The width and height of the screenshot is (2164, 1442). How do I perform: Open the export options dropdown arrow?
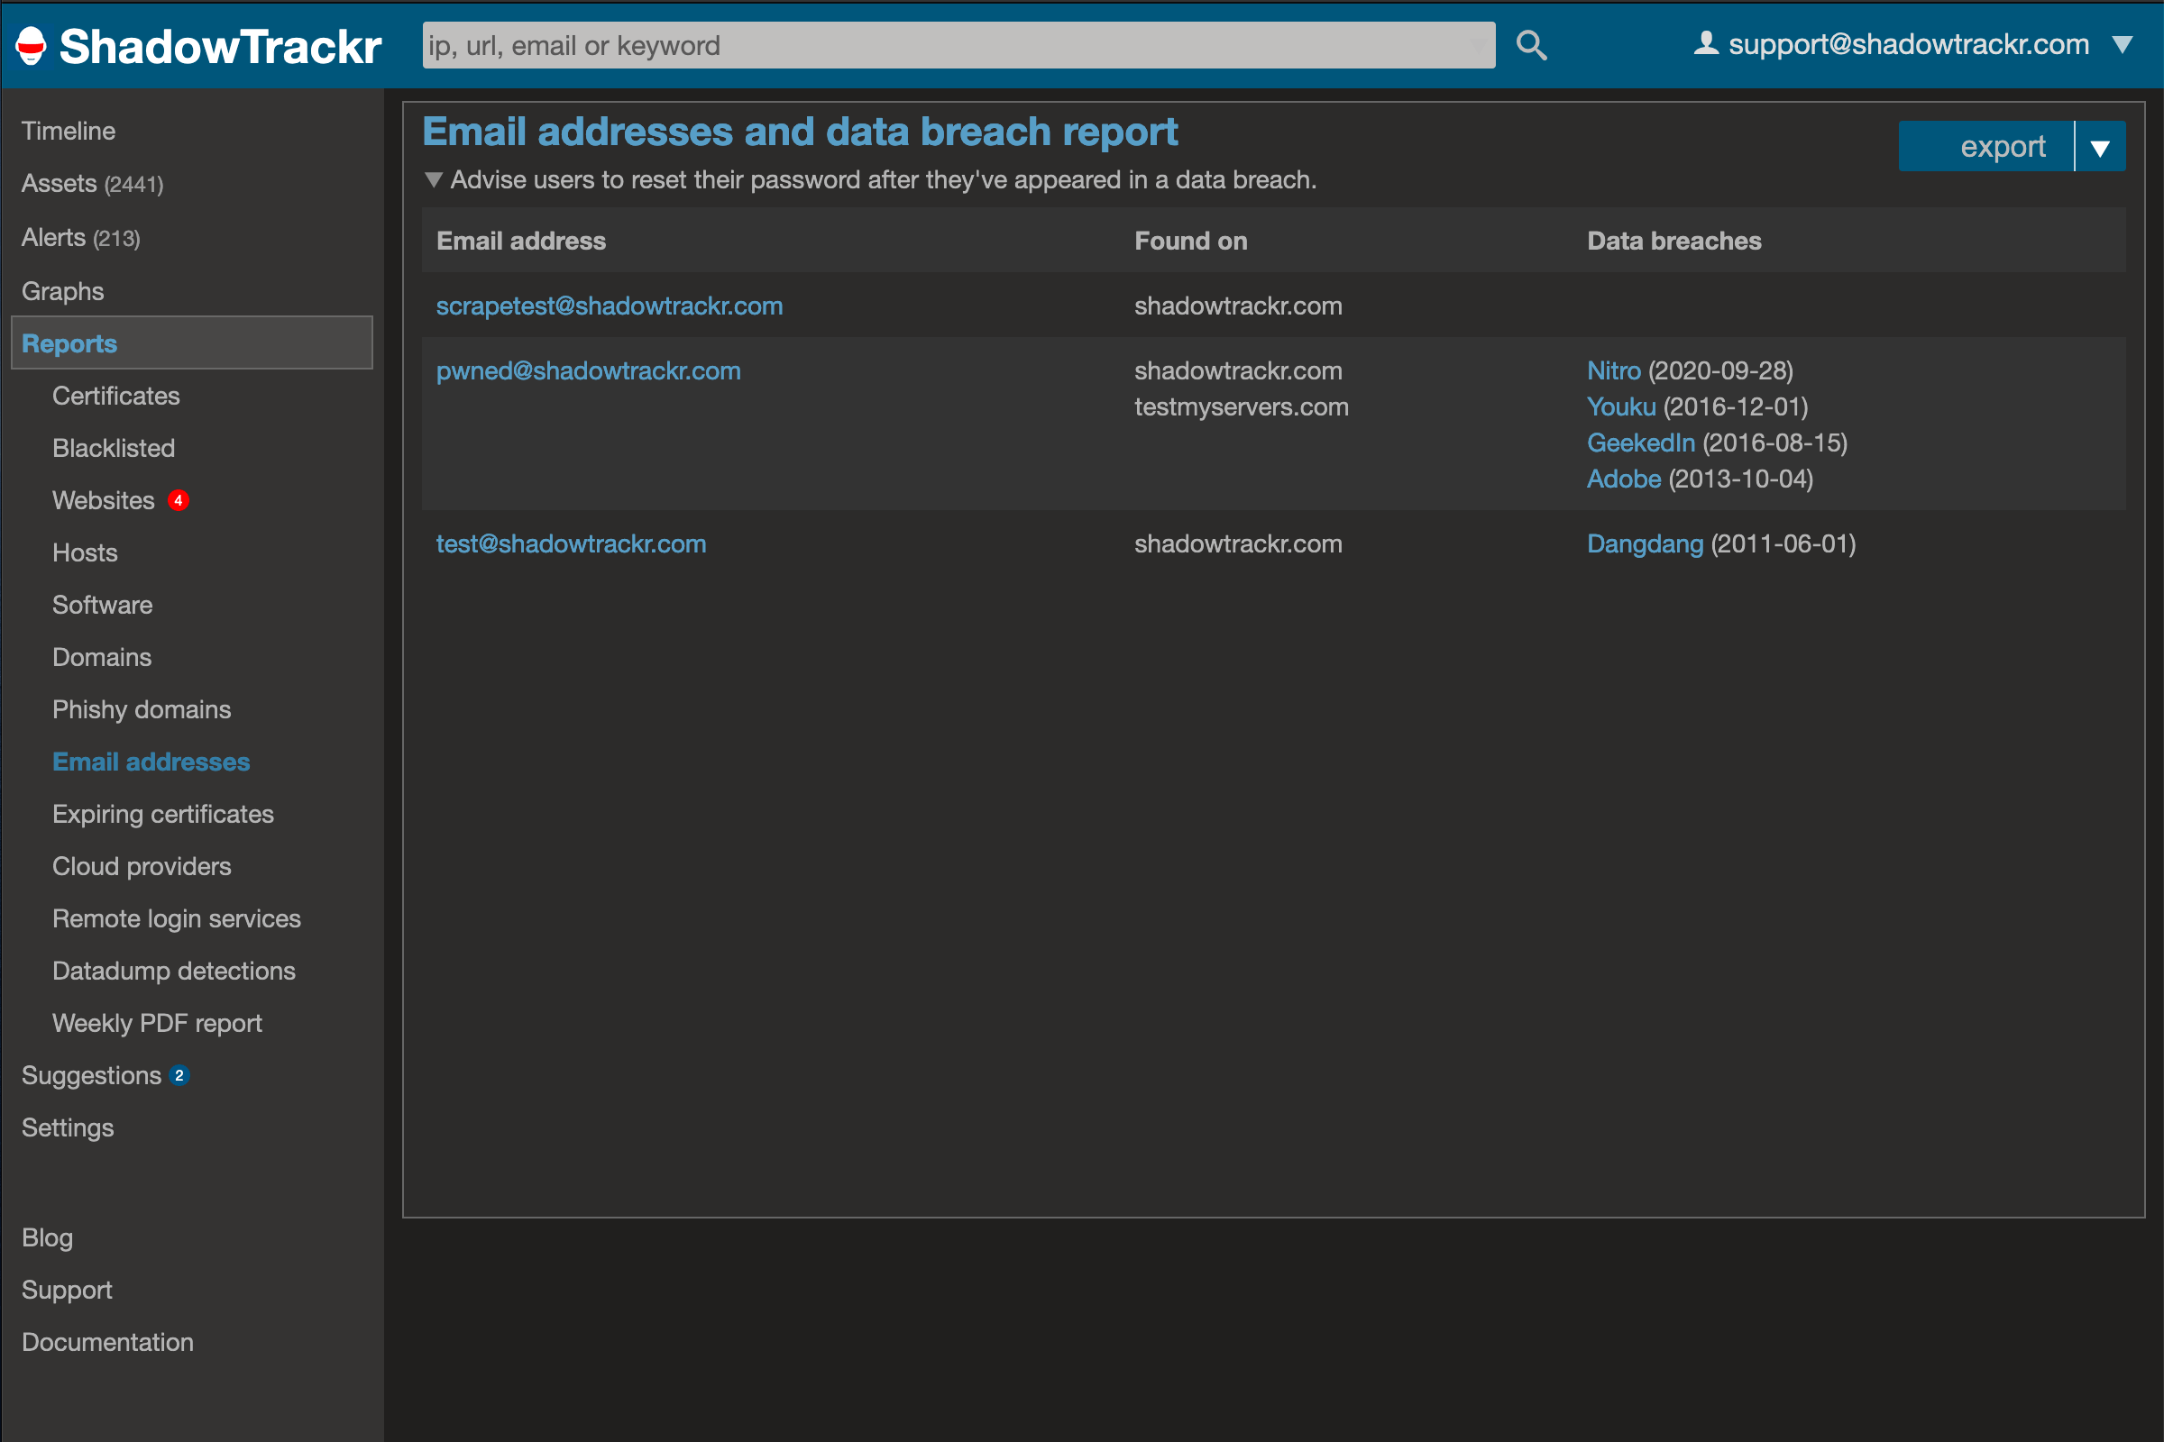(2101, 145)
